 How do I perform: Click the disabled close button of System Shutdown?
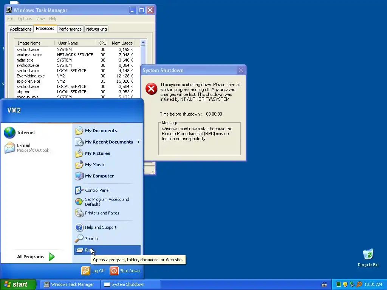pyautogui.click(x=241, y=70)
